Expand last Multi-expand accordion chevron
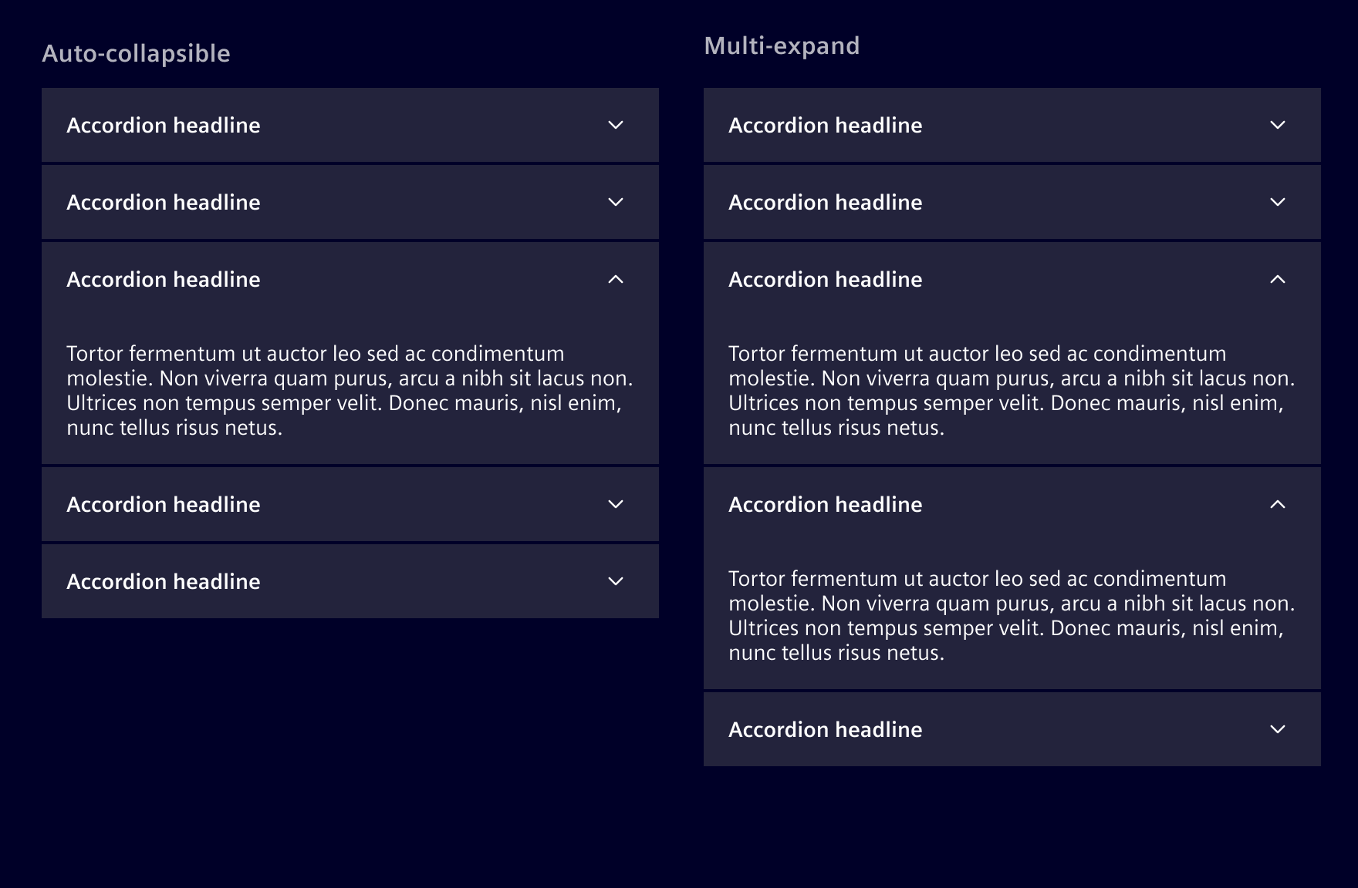1358x888 pixels. click(1278, 729)
